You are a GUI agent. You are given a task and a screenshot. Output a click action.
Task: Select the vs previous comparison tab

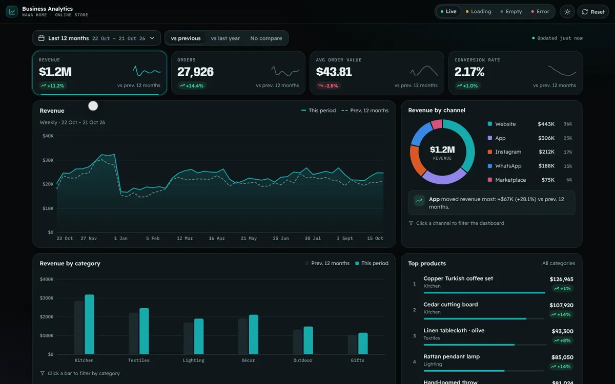(186, 38)
